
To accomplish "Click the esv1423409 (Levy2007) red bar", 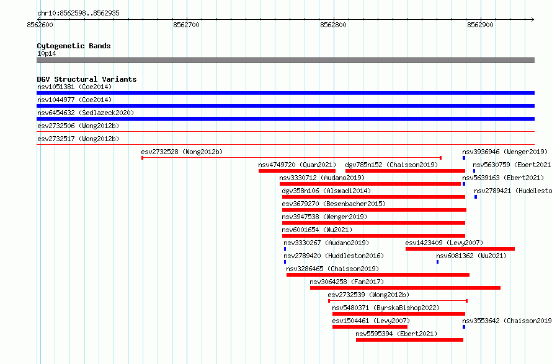I will click(x=460, y=249).
